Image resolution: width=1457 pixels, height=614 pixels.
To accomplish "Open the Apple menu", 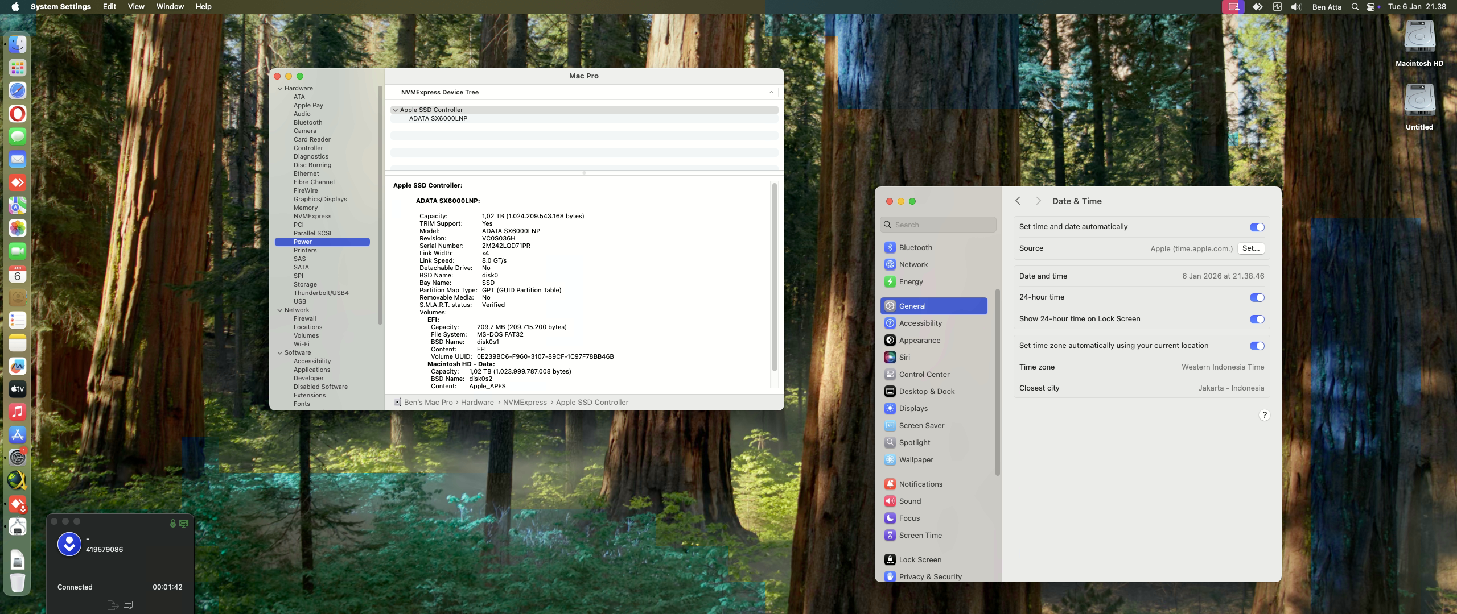I will 15,7.
